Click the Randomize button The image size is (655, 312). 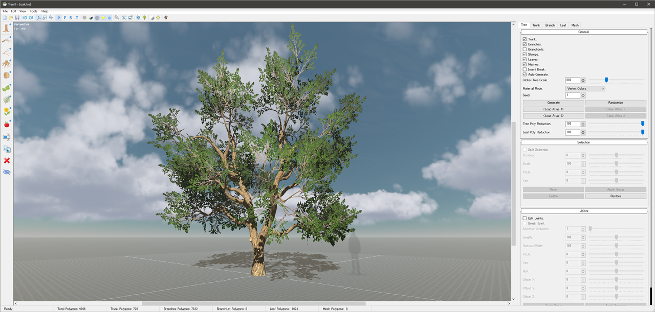(616, 102)
